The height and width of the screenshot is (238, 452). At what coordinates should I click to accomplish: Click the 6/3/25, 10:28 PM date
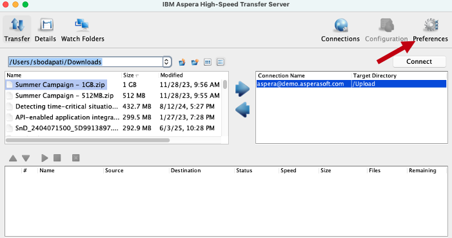[187, 128]
